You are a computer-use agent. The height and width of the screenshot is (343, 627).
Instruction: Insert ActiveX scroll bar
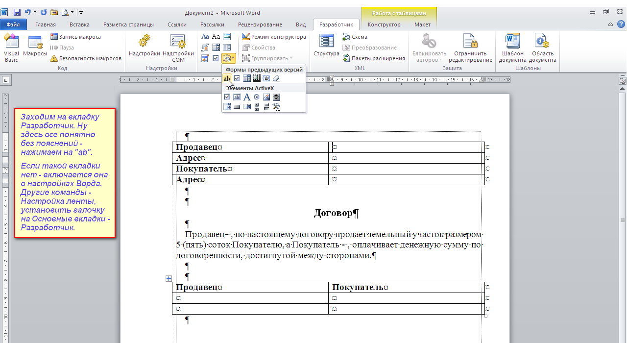[x=256, y=107]
